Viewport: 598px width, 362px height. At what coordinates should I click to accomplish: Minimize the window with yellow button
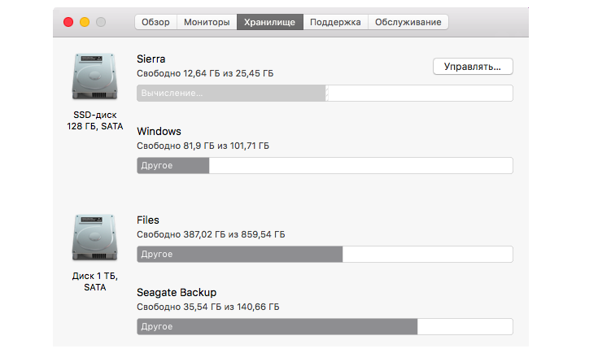click(x=84, y=22)
